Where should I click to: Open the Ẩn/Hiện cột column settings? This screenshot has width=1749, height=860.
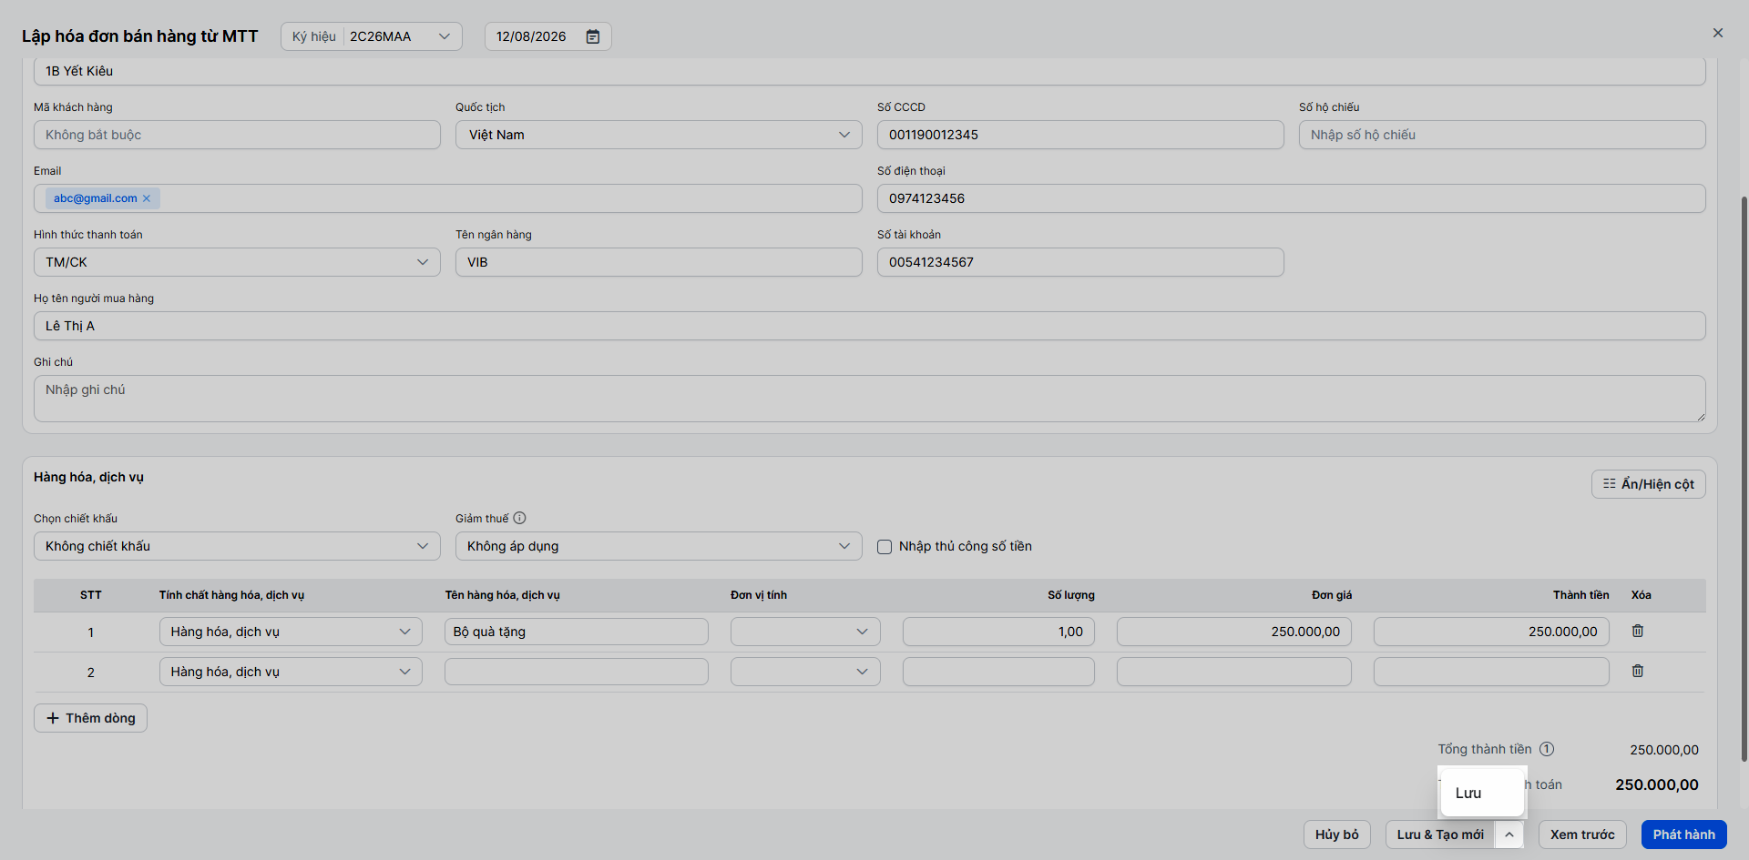click(1648, 484)
